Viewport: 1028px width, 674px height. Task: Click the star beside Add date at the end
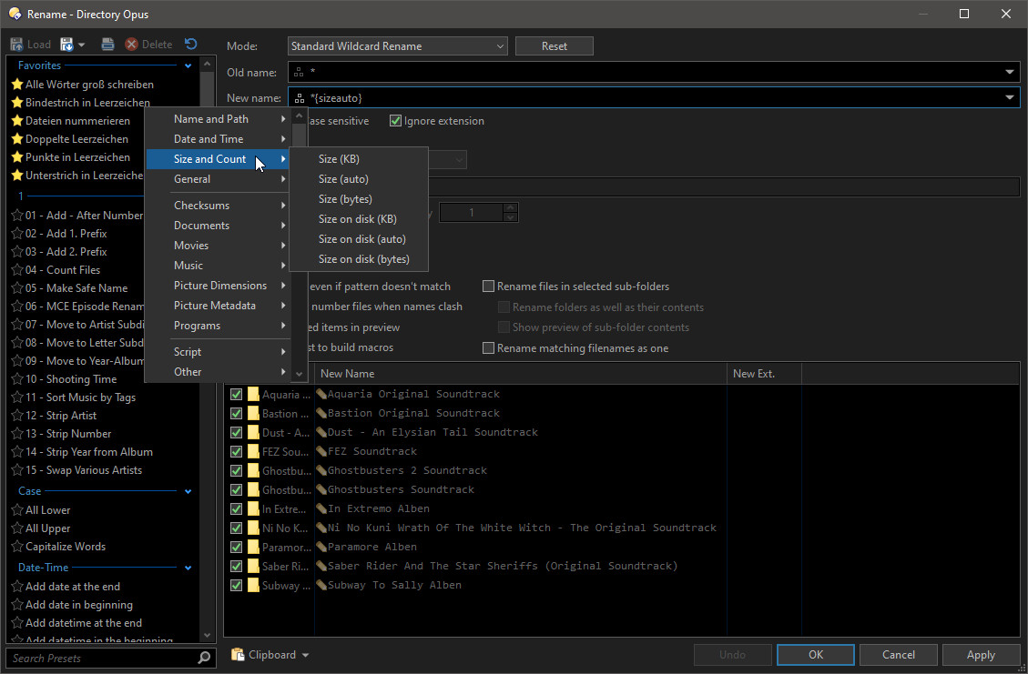(x=17, y=587)
